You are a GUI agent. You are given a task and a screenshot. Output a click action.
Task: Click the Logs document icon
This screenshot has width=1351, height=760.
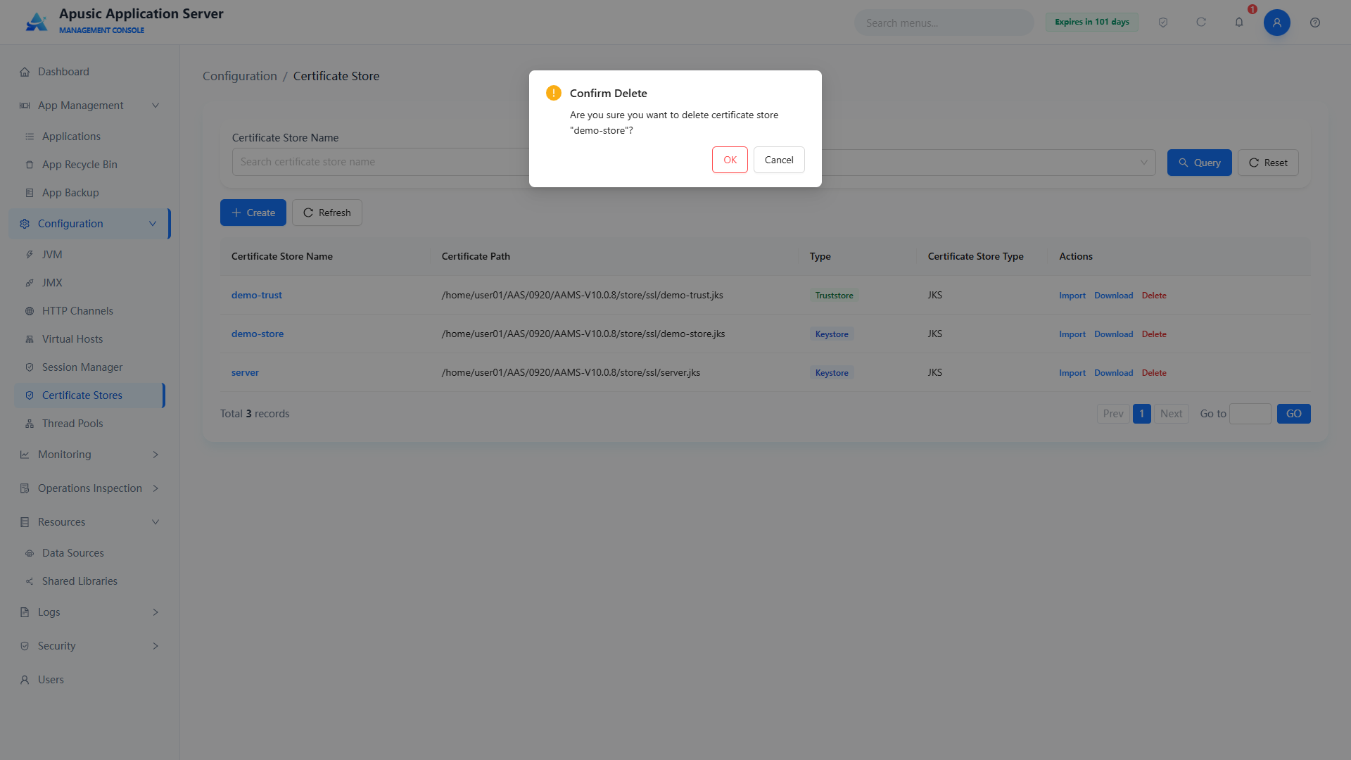[x=25, y=612]
